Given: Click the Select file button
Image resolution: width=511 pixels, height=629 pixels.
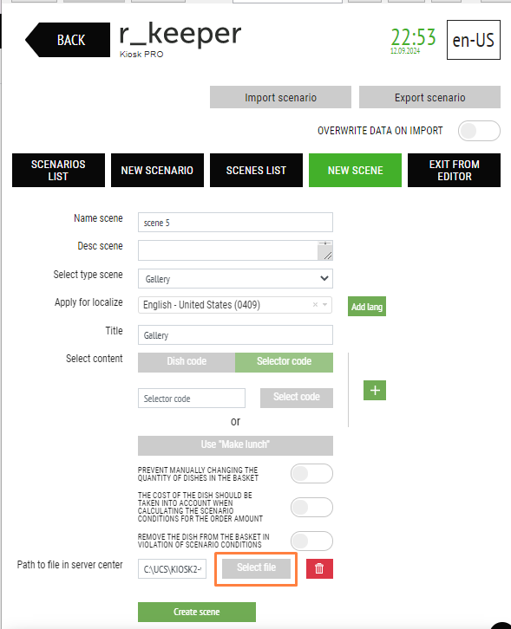Looking at the screenshot, I should [256, 568].
